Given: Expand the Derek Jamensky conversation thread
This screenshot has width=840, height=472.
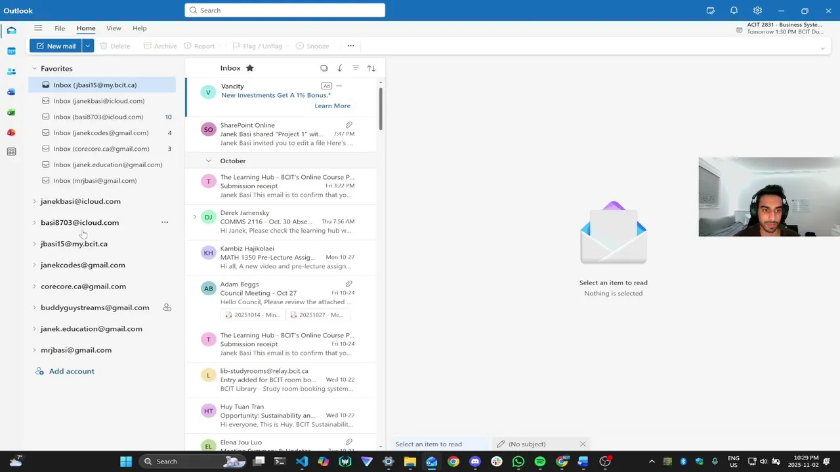Looking at the screenshot, I should 194,217.
